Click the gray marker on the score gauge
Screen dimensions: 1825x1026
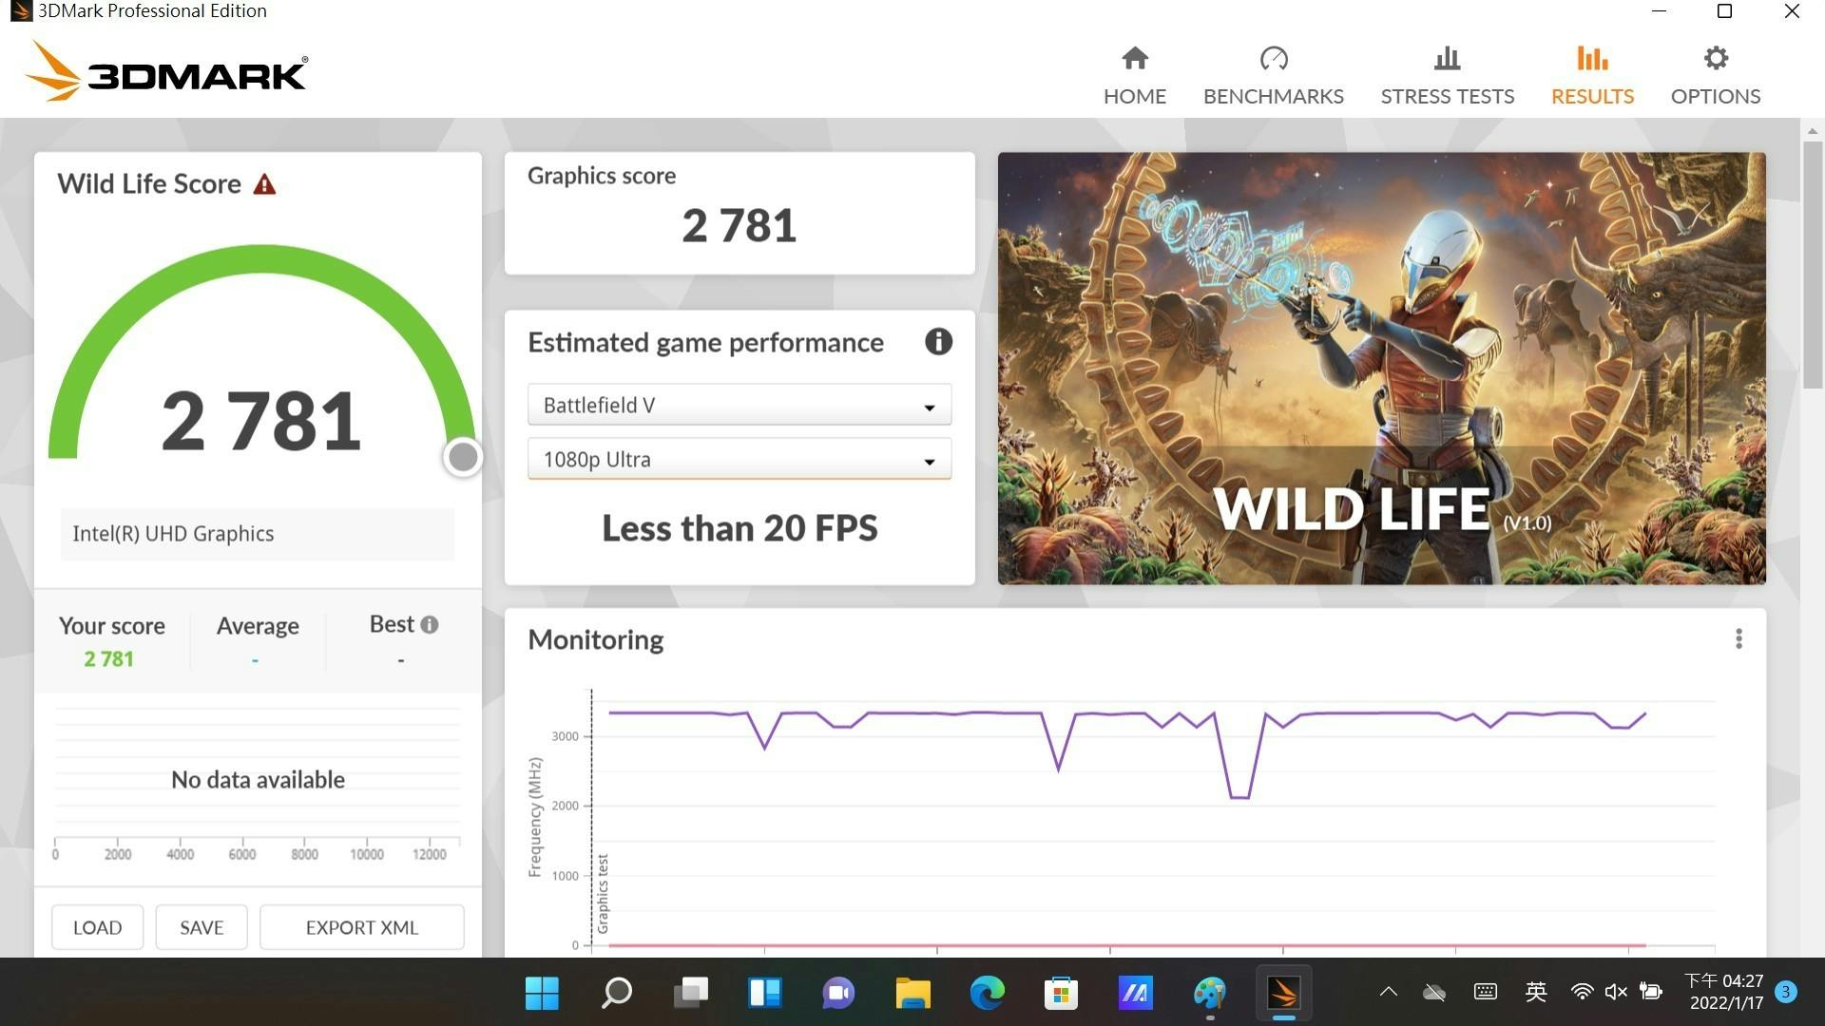pos(463,457)
